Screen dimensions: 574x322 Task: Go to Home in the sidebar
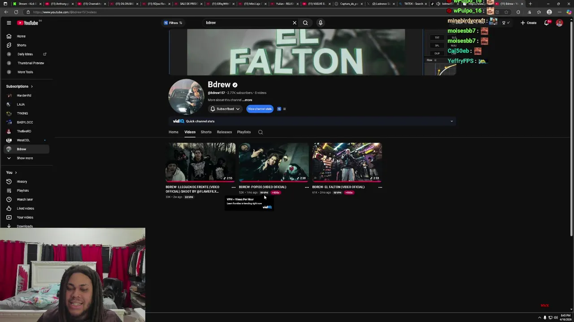[x=27, y=36]
